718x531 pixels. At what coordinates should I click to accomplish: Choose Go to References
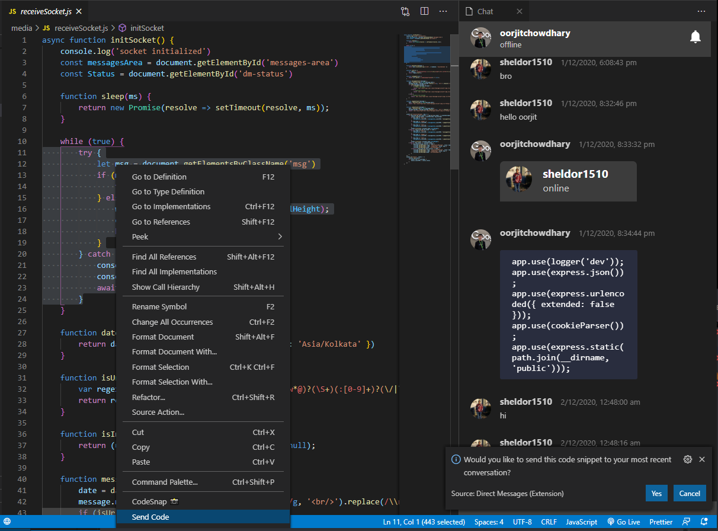point(203,222)
